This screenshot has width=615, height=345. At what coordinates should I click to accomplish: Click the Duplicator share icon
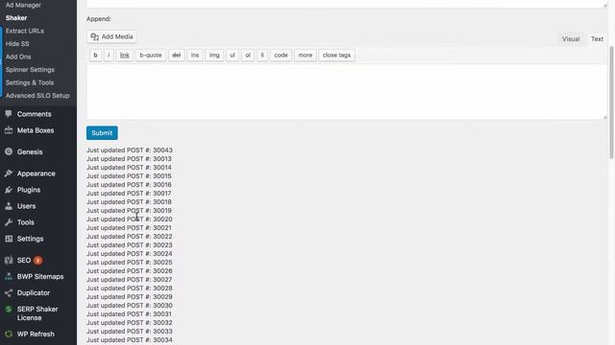point(9,292)
